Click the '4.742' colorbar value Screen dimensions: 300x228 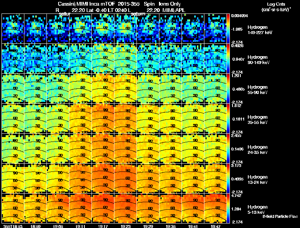tap(236, 195)
